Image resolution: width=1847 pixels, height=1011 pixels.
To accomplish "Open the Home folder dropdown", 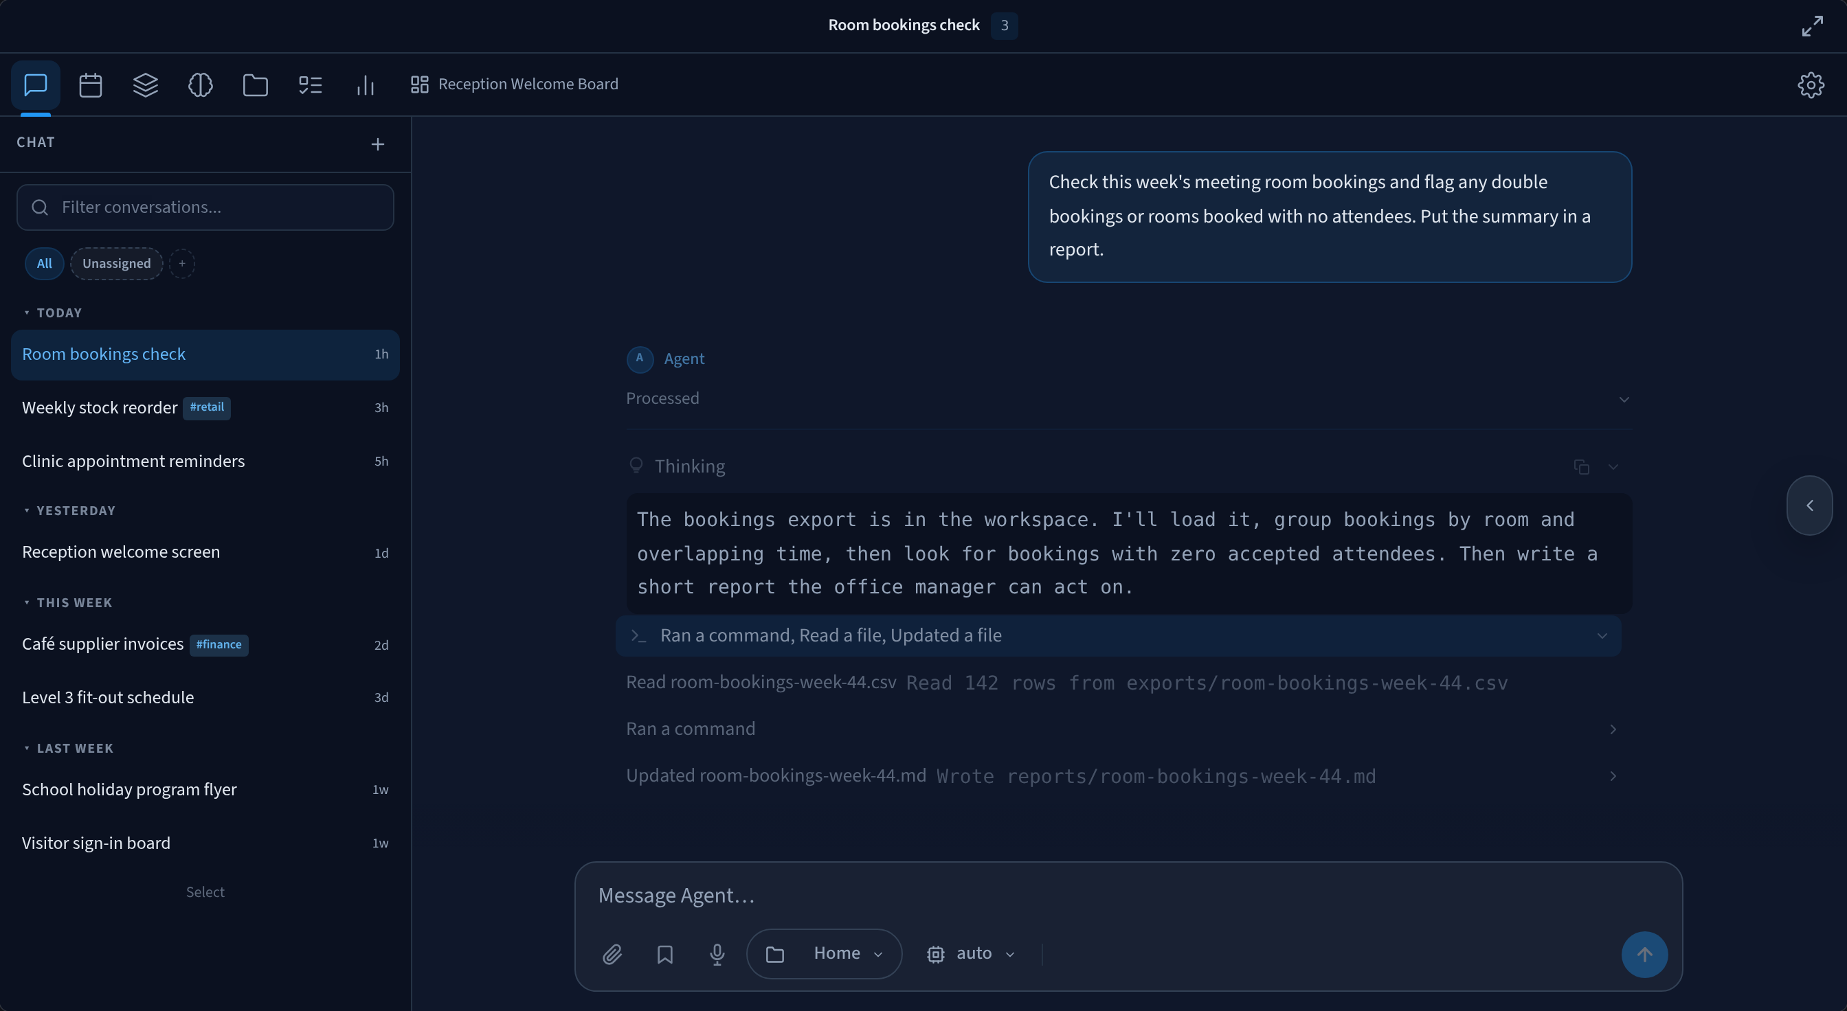I will click(x=824, y=954).
